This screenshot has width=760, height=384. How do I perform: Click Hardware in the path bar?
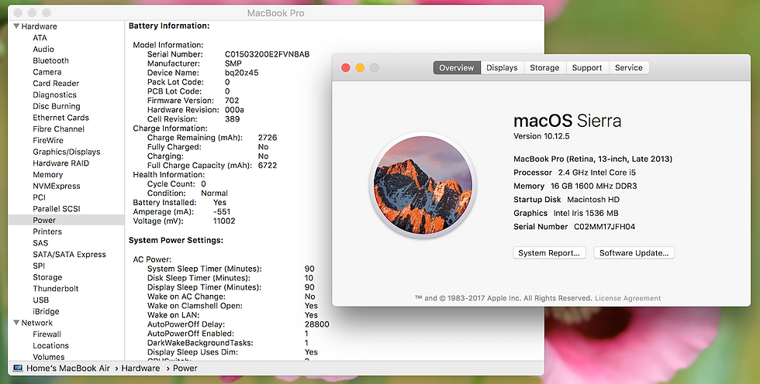[x=140, y=368]
